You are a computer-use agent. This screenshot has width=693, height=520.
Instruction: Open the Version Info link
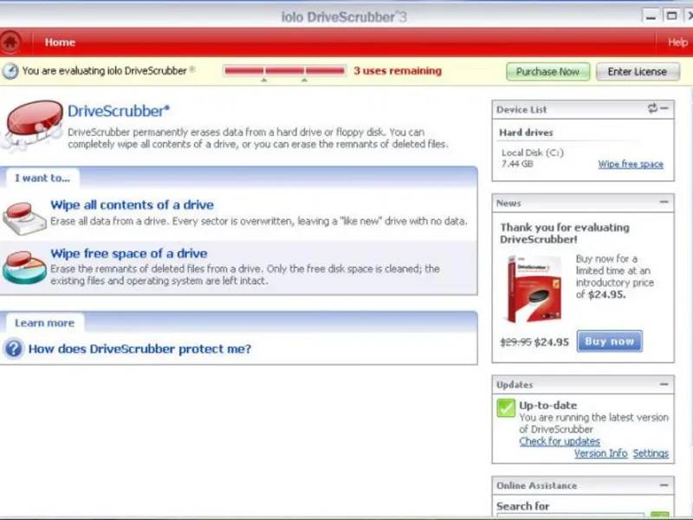[600, 453]
